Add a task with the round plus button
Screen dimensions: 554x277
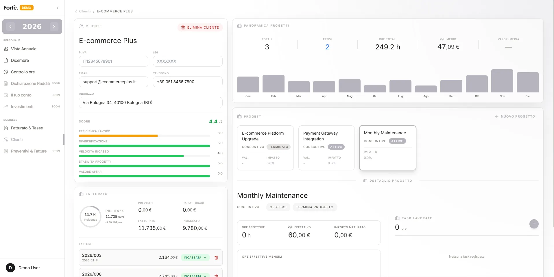pyautogui.click(x=534, y=224)
